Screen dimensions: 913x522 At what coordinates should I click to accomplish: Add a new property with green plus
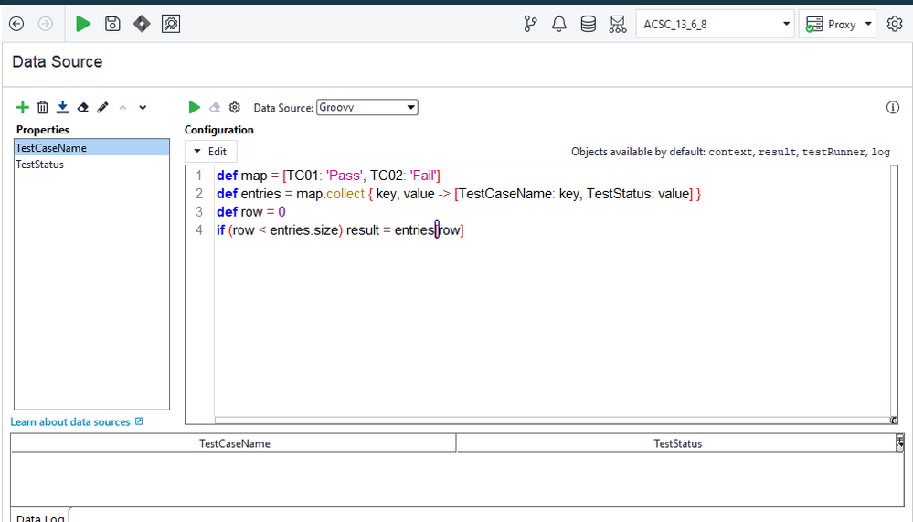[x=23, y=108]
